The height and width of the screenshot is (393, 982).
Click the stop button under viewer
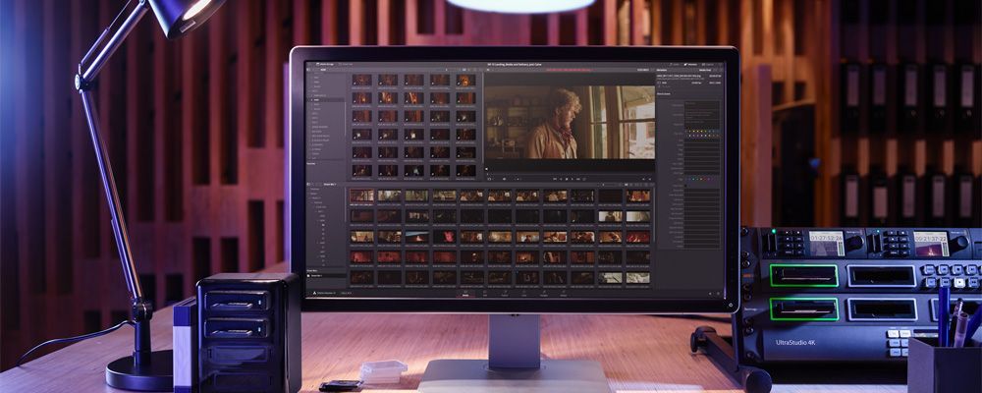[x=567, y=179]
